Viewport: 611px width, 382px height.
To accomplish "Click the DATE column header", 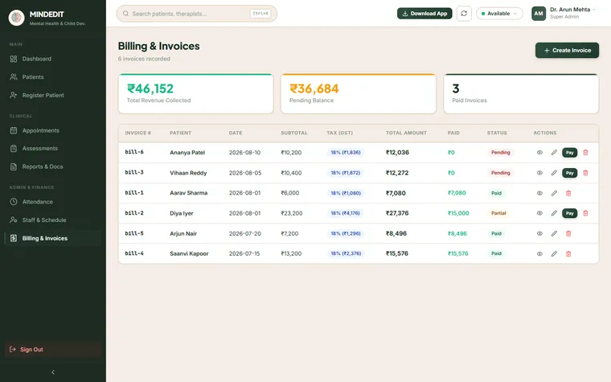I will coord(236,133).
